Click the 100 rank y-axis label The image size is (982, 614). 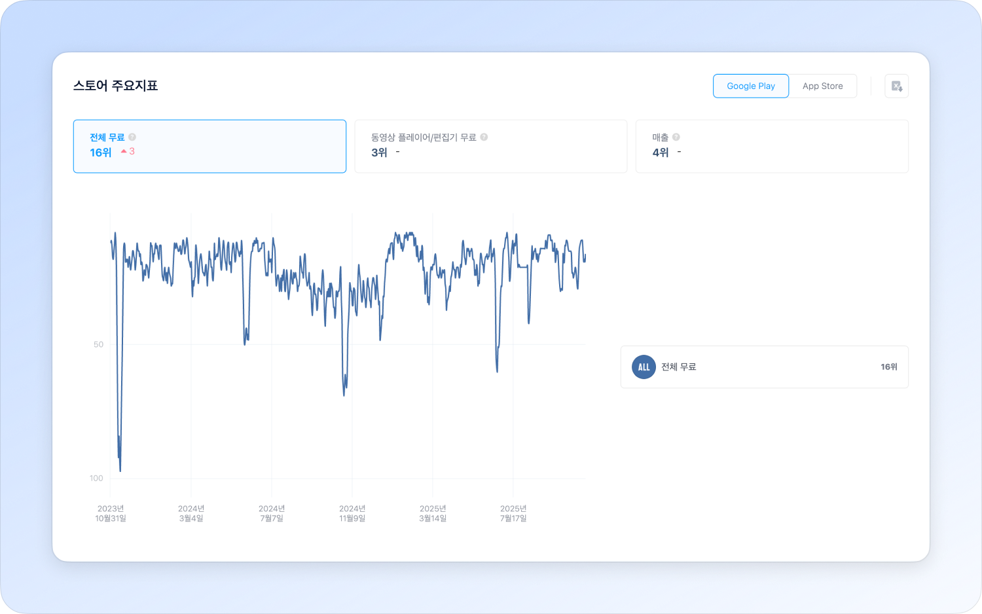pyautogui.click(x=96, y=479)
